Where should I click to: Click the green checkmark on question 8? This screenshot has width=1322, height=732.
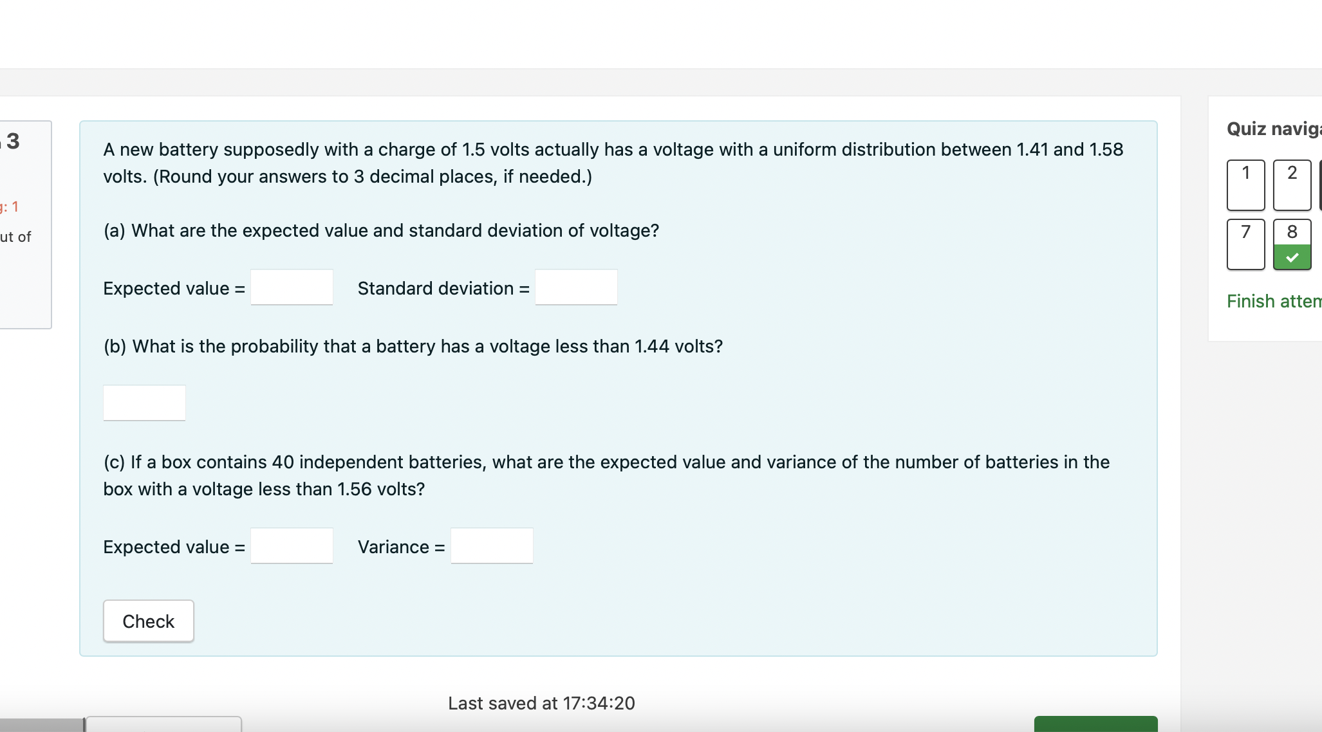pos(1291,257)
